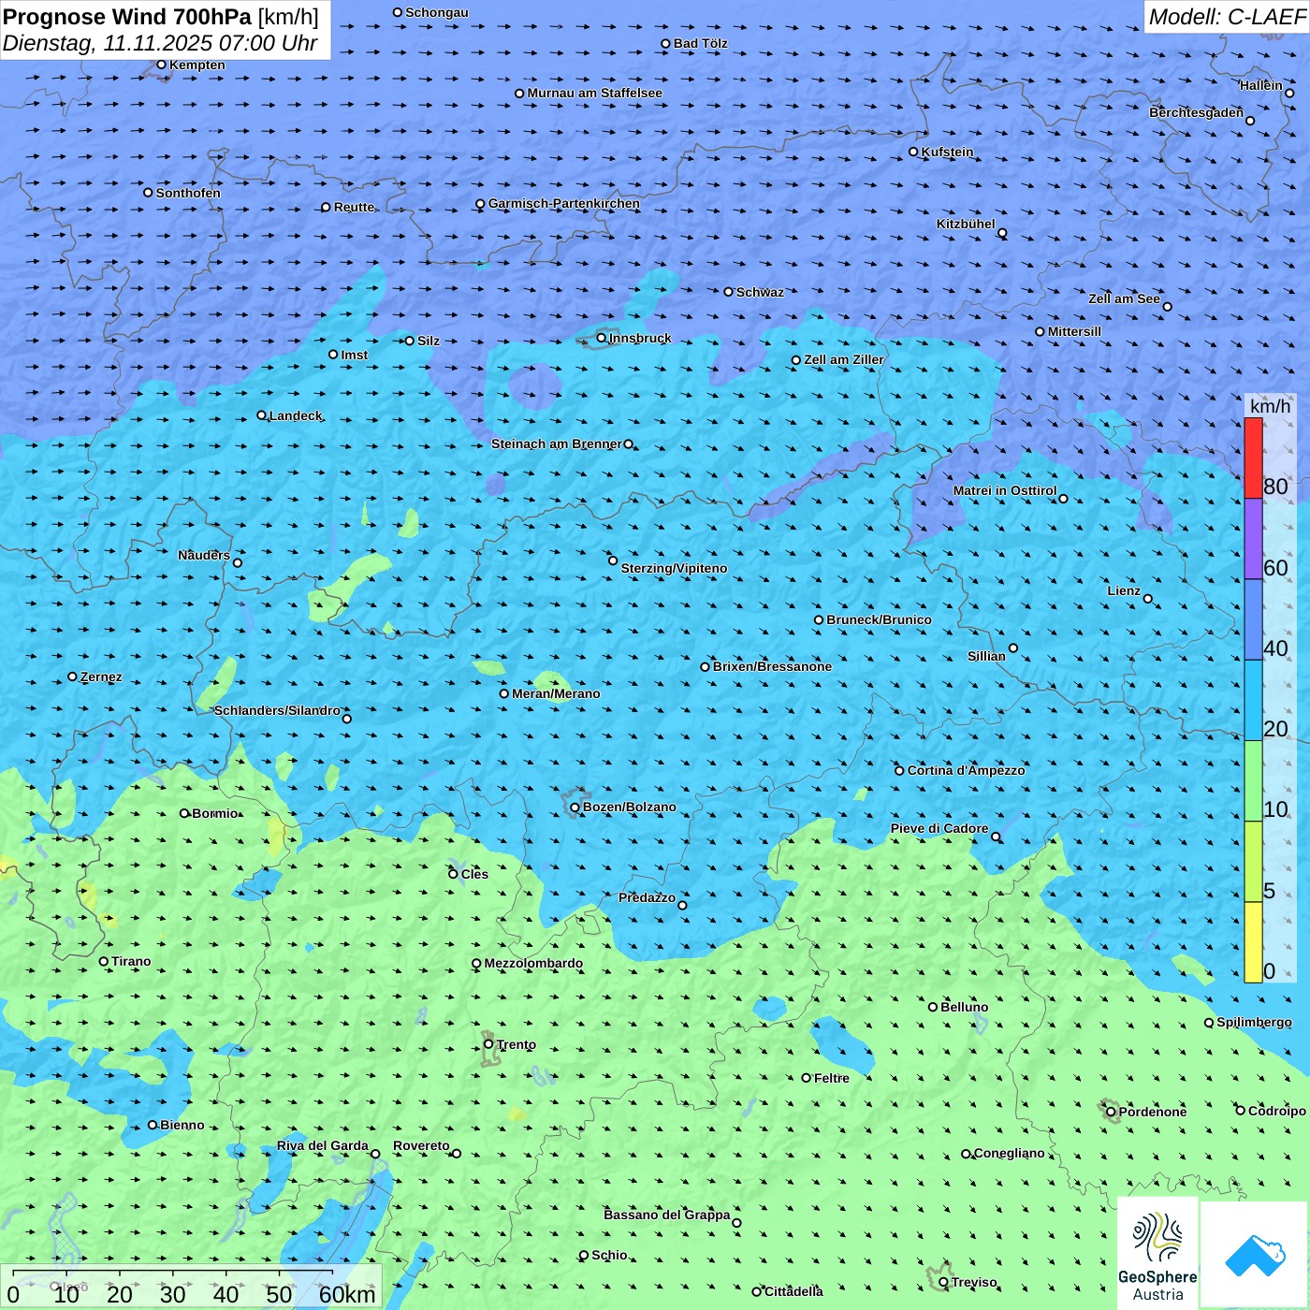
Task: Click the Pordenone location marker
Action: (1112, 1113)
